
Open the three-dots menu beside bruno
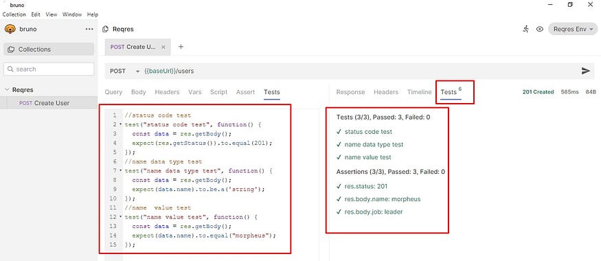tap(89, 29)
